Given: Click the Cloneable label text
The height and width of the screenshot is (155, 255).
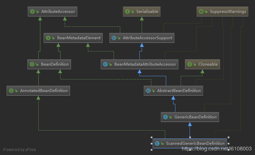Looking at the screenshot, I should coord(208,64).
